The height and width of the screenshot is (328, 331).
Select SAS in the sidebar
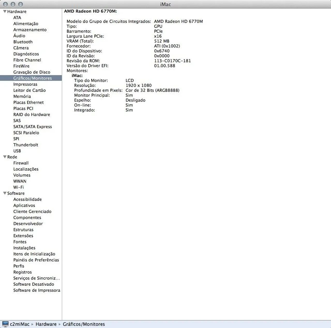tap(17, 121)
